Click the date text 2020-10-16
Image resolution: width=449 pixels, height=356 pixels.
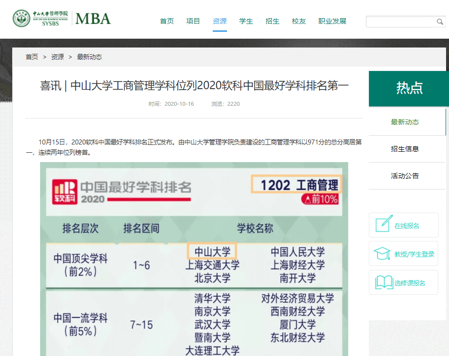pos(179,104)
